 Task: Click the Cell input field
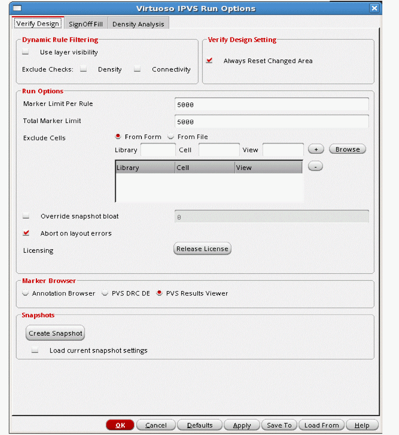[219, 150]
